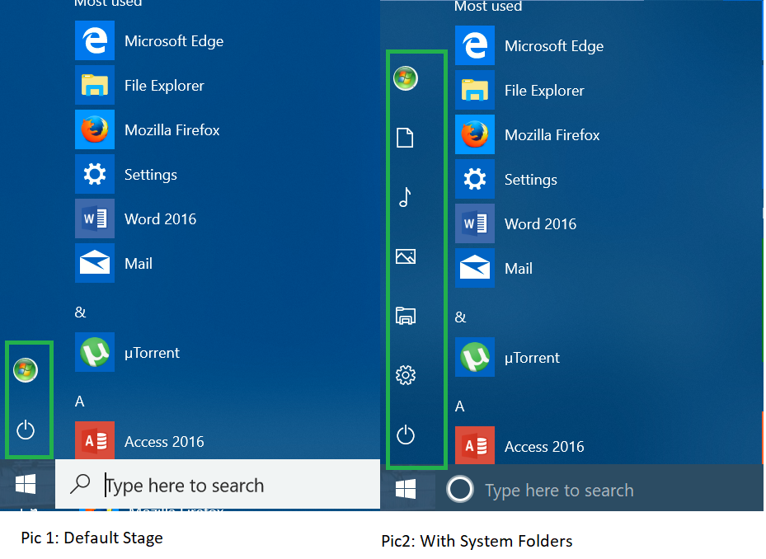Click Windows Start button in Pic 1 taskbar
The width and height of the screenshot is (766, 559).
[26, 485]
